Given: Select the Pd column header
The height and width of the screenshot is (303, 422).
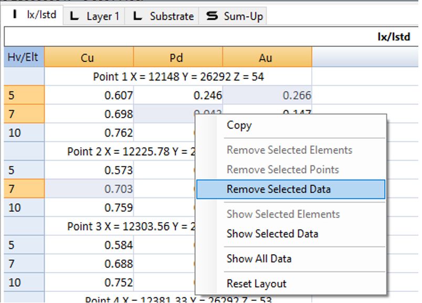Looking at the screenshot, I should 177,58.
